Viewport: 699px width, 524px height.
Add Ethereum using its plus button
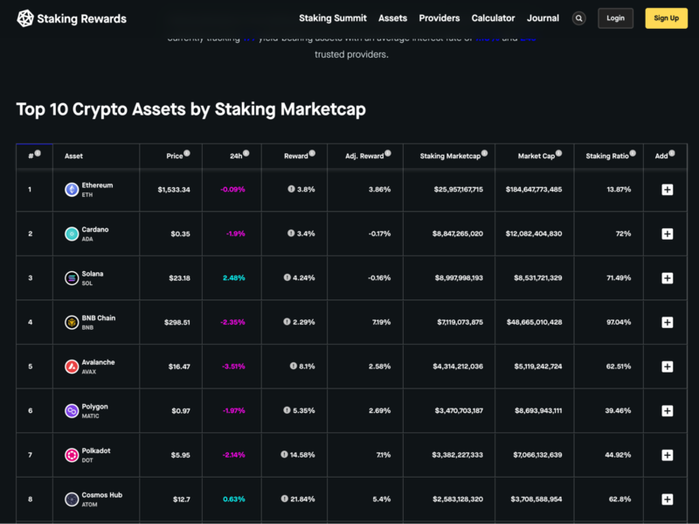point(668,190)
